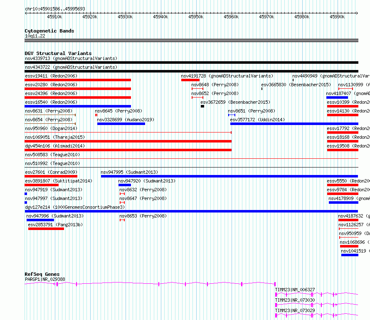Select nsv1130999 variant label
Screen dimensions: 370x320
tap(354, 85)
